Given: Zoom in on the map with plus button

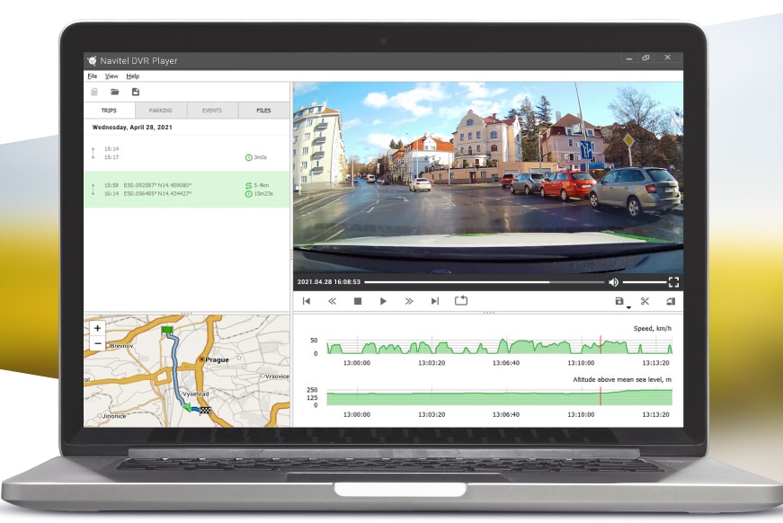Looking at the screenshot, I should tap(97, 328).
